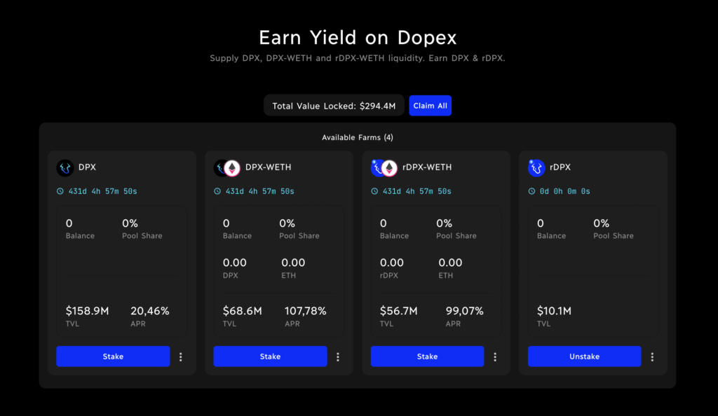This screenshot has width=718, height=416.
Task: Click the clock icon on DPX farm
Action: [60, 191]
